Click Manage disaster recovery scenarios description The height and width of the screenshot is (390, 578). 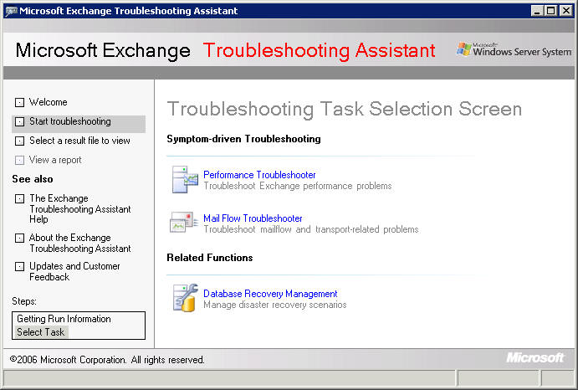275,305
